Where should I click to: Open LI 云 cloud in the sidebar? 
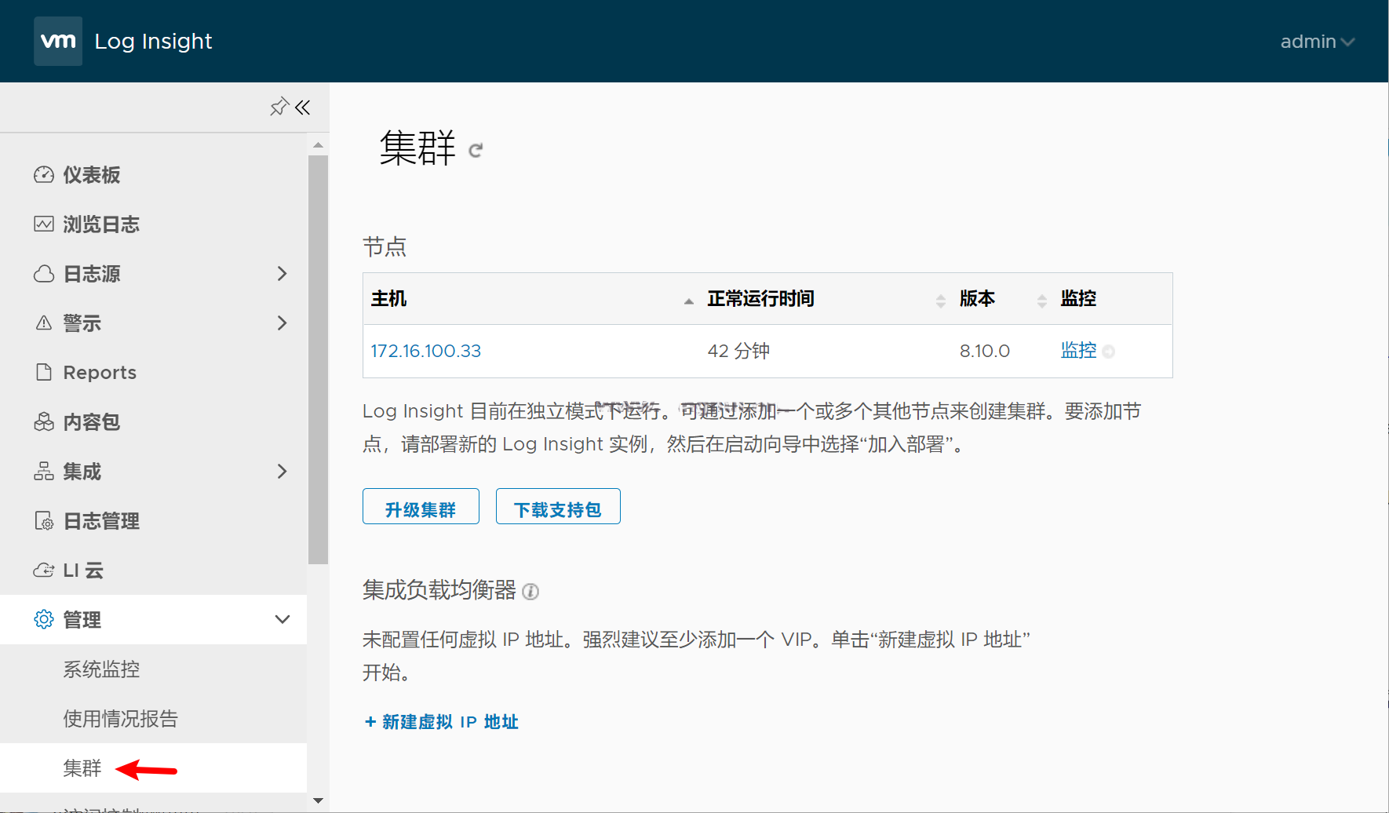[82, 571]
